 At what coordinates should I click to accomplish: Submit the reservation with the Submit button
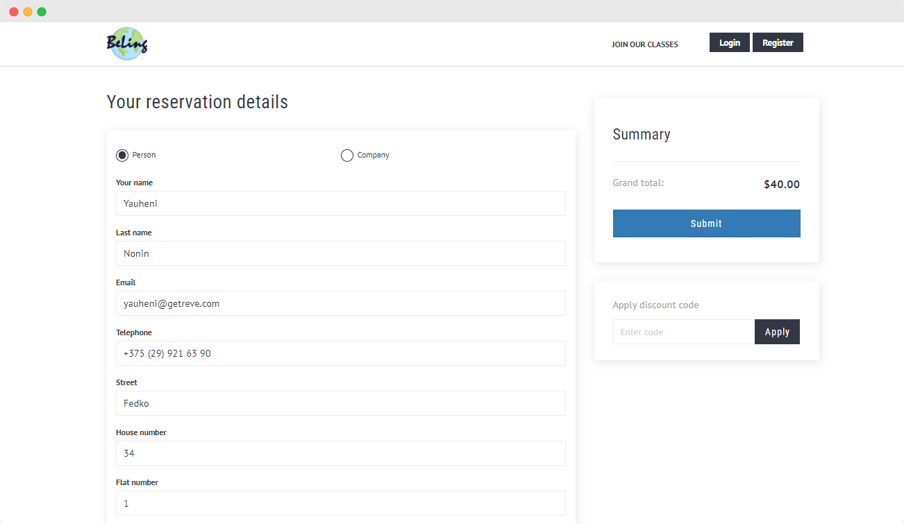point(706,223)
